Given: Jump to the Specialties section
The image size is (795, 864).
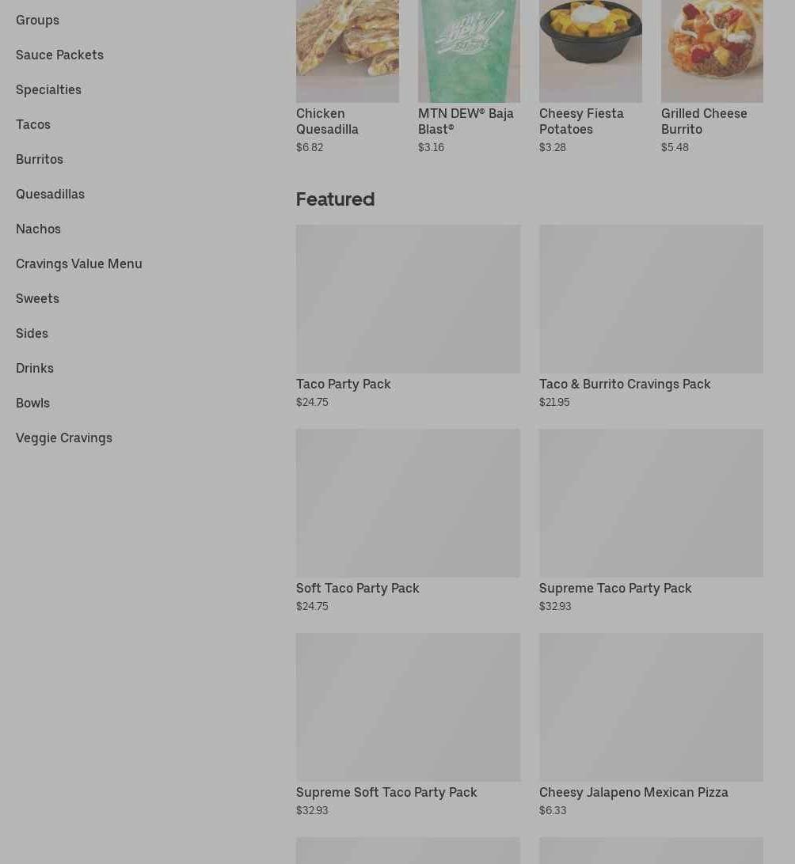Looking at the screenshot, I should (48, 89).
